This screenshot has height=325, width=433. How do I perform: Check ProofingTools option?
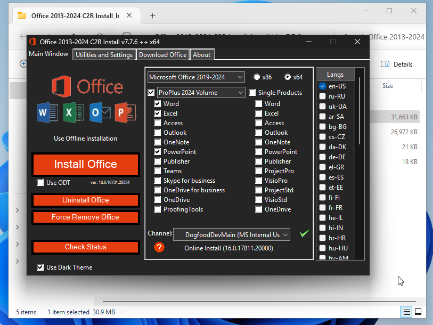pyautogui.click(x=158, y=209)
